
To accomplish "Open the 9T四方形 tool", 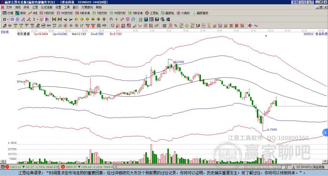I will 118,13.
